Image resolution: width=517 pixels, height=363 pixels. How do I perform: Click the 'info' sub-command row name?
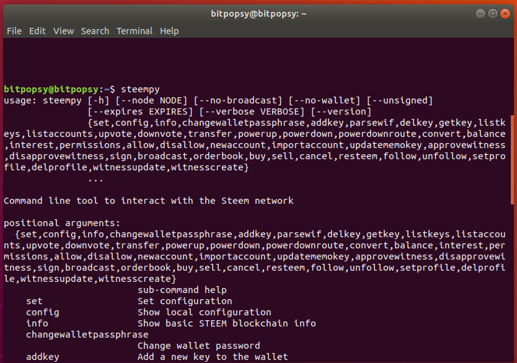(37, 323)
